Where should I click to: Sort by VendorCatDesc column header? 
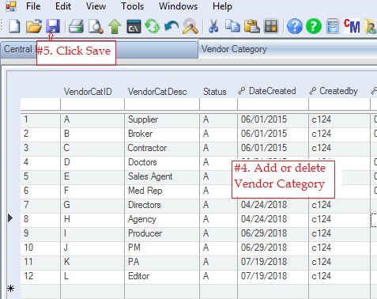click(x=157, y=92)
